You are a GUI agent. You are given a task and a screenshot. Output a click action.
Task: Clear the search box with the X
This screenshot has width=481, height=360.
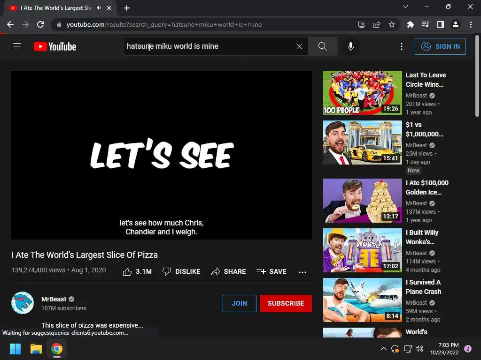[299, 46]
